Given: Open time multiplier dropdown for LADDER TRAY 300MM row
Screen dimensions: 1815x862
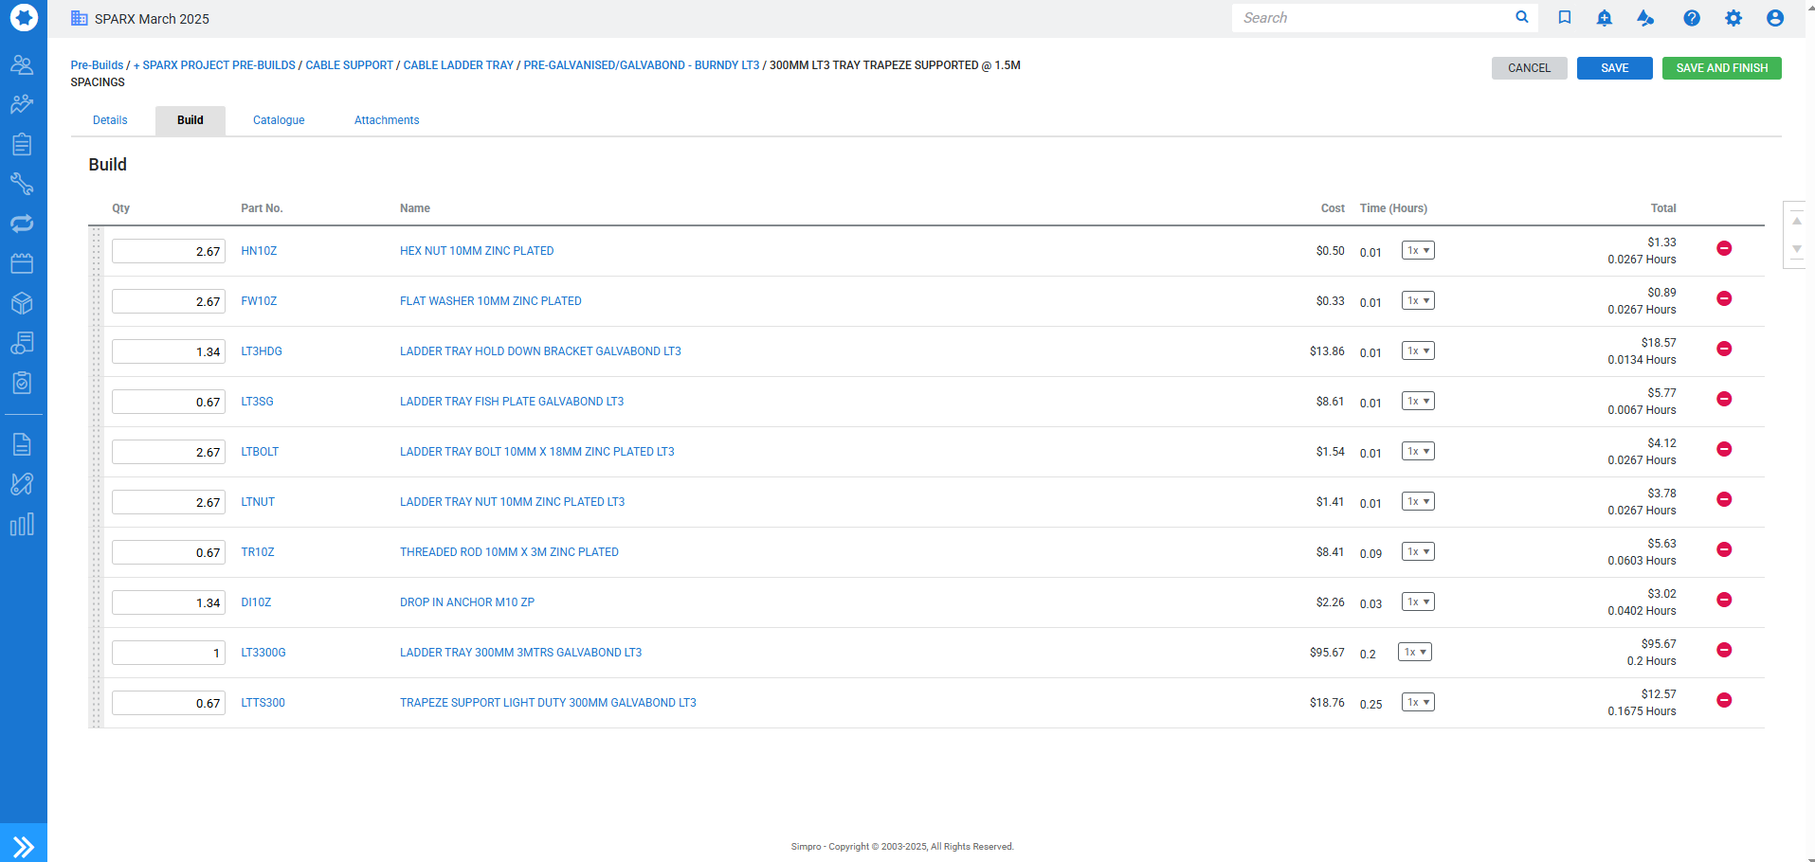Looking at the screenshot, I should pos(1414,653).
